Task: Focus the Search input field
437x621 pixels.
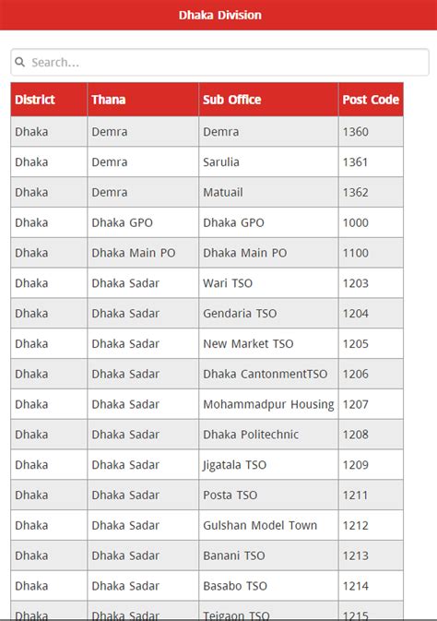Action: [219, 62]
